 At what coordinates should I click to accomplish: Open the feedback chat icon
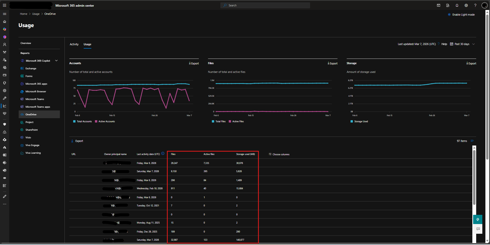478,229
